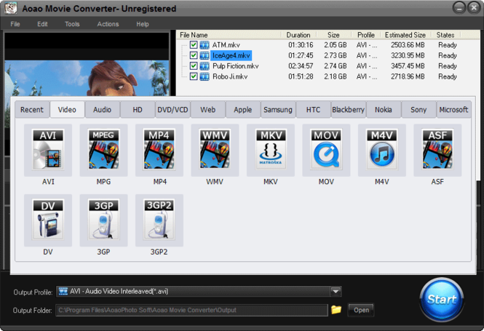The height and width of the screenshot is (331, 484).
Task: Open the Output Profile dropdown arrow
Action: pos(336,291)
